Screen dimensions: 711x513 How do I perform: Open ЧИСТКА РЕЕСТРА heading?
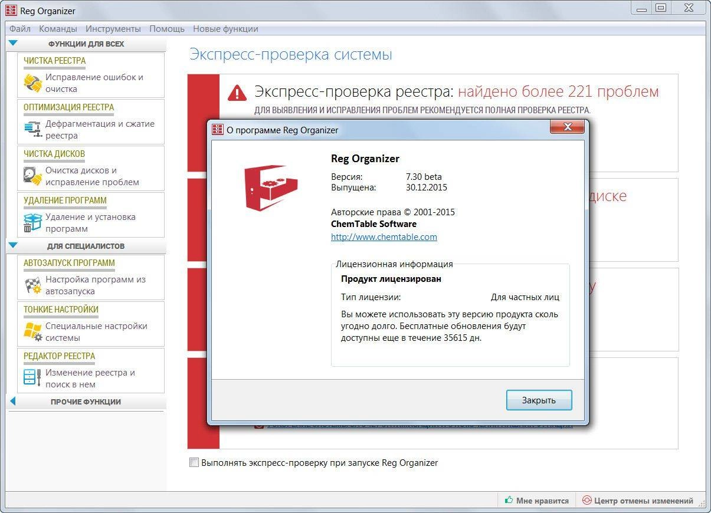(55, 61)
